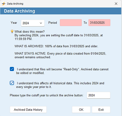Click the 'Period' label
The height and width of the screenshot is (116, 122).
coord(53,23)
